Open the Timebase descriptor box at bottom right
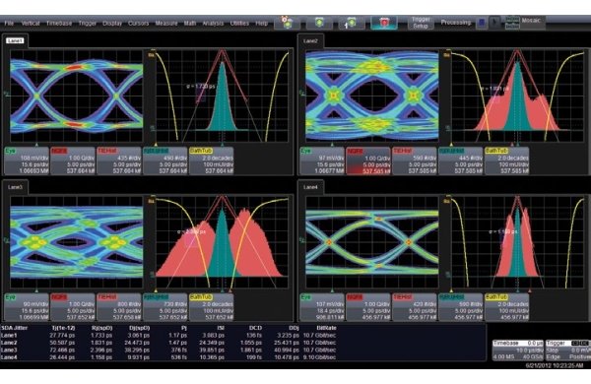Screen dimensions: 591x384 [x=517, y=351]
